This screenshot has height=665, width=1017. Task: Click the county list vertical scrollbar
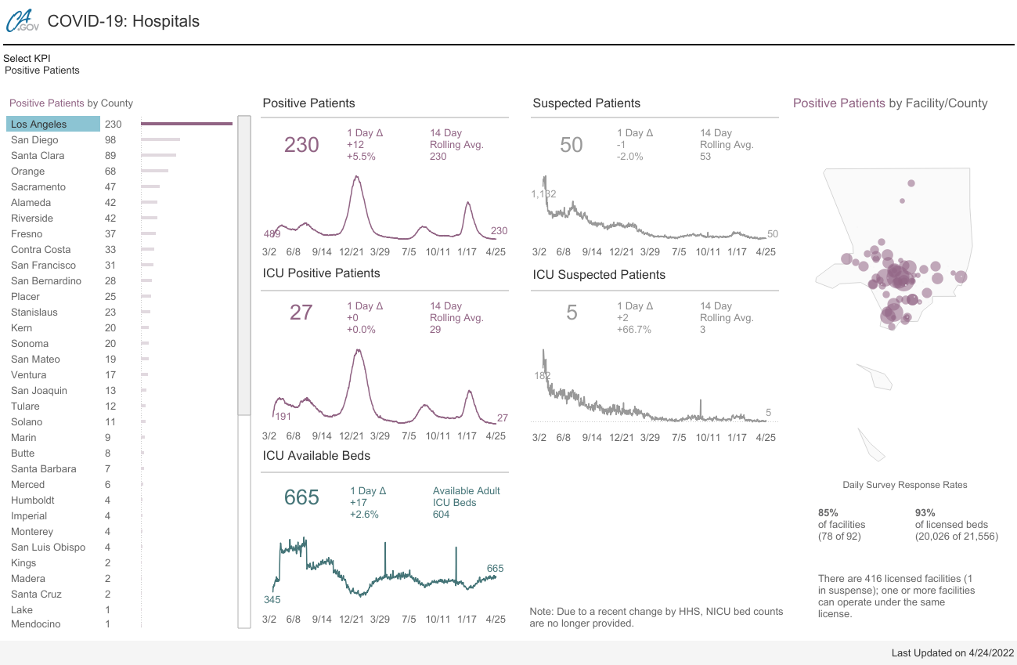pyautogui.click(x=244, y=265)
